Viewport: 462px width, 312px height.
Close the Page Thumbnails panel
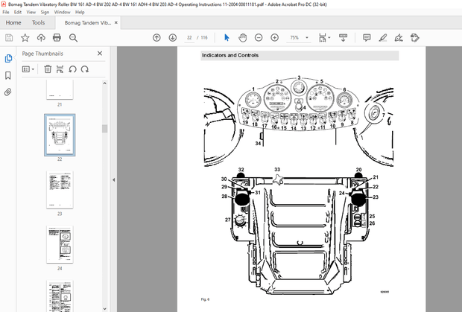(x=100, y=54)
